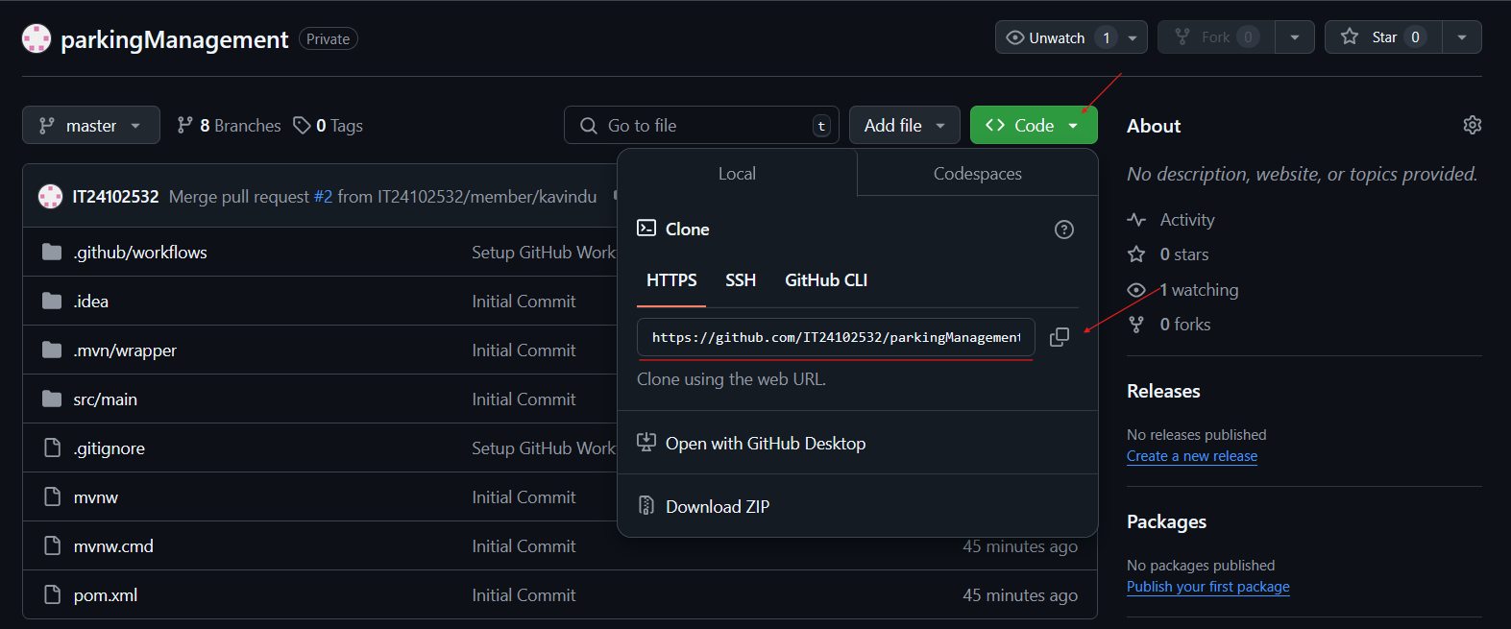Click the help icon beside Clone

click(x=1063, y=230)
